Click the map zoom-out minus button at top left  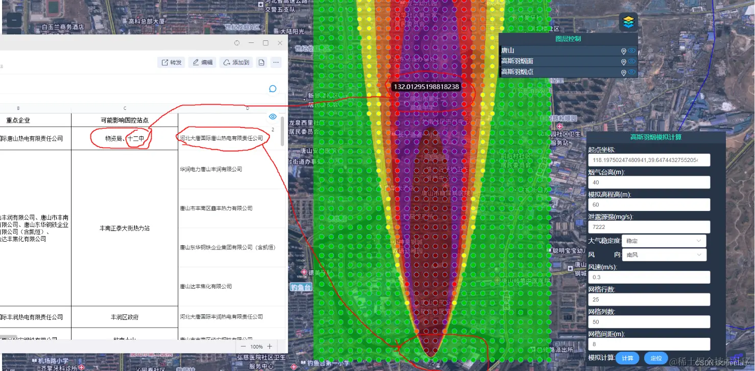[x=14, y=20]
